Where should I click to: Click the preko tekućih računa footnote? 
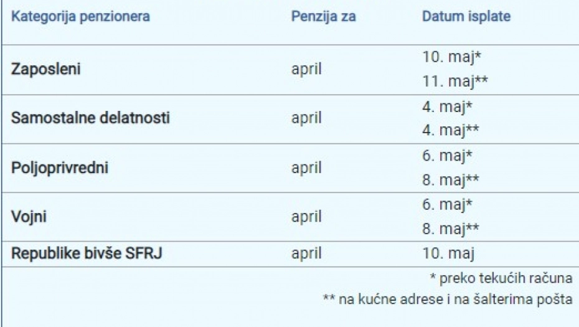(501, 278)
